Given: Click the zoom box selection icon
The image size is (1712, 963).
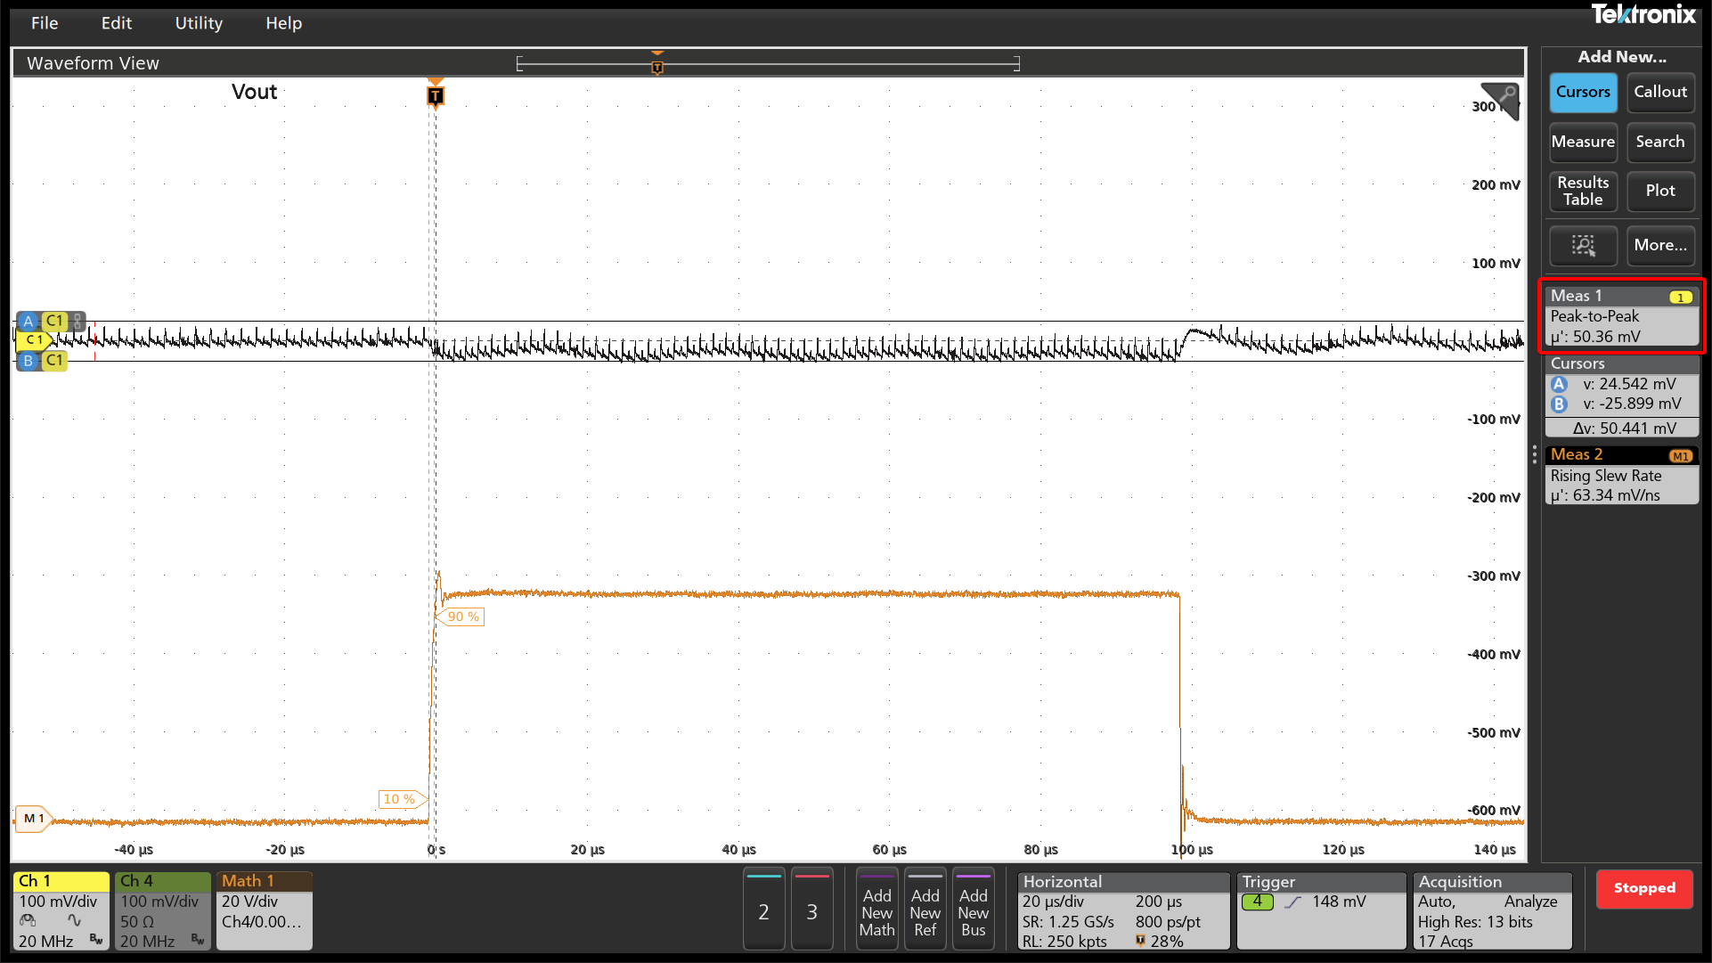Looking at the screenshot, I should pyautogui.click(x=1583, y=245).
